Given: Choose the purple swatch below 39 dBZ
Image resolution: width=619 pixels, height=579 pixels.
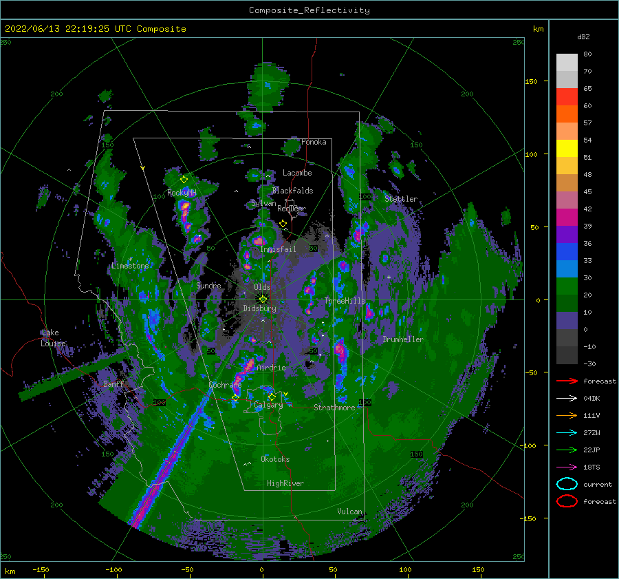Looking at the screenshot, I should point(567,235).
